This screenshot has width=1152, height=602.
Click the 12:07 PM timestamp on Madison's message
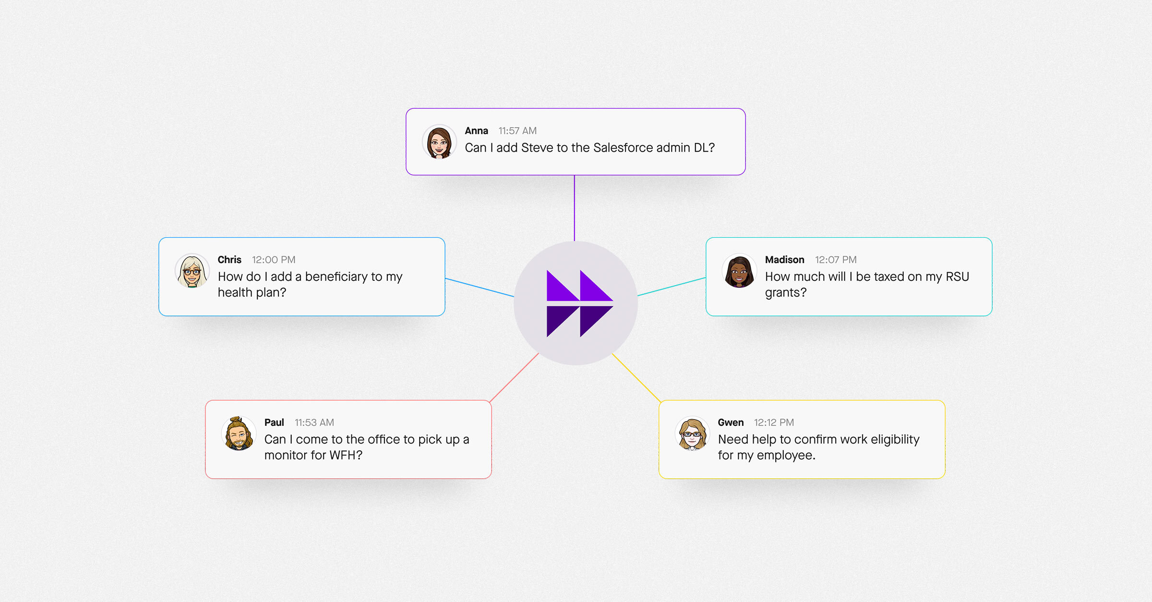click(x=836, y=260)
